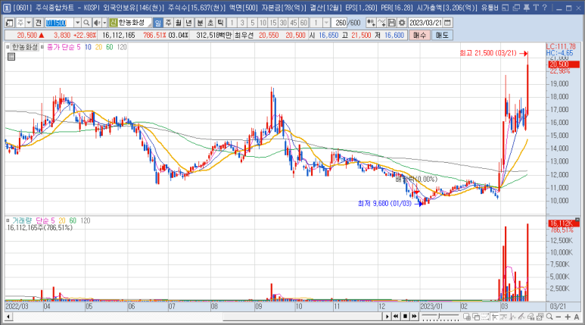Choose the 30 interval button
The height and width of the screenshot is (325, 585).
click(x=283, y=23)
